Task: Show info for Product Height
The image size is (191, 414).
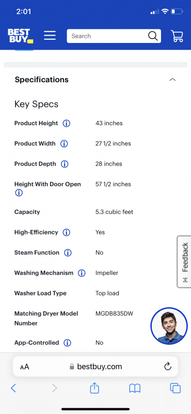Action: tap(67, 123)
